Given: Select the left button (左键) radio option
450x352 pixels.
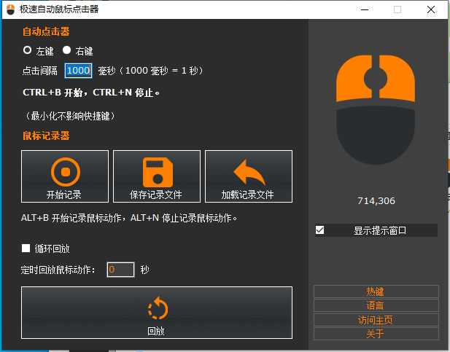Looking at the screenshot, I should click(x=28, y=51).
